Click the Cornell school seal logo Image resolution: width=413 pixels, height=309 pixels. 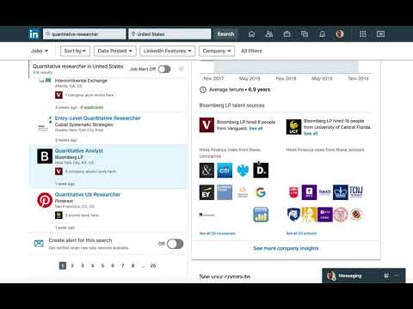pos(341,215)
